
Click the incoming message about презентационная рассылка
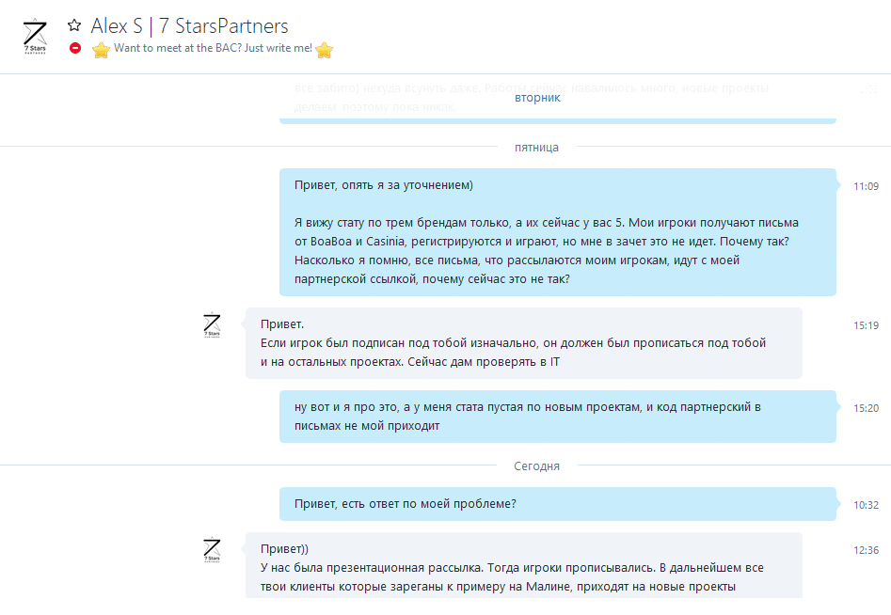[x=524, y=565]
